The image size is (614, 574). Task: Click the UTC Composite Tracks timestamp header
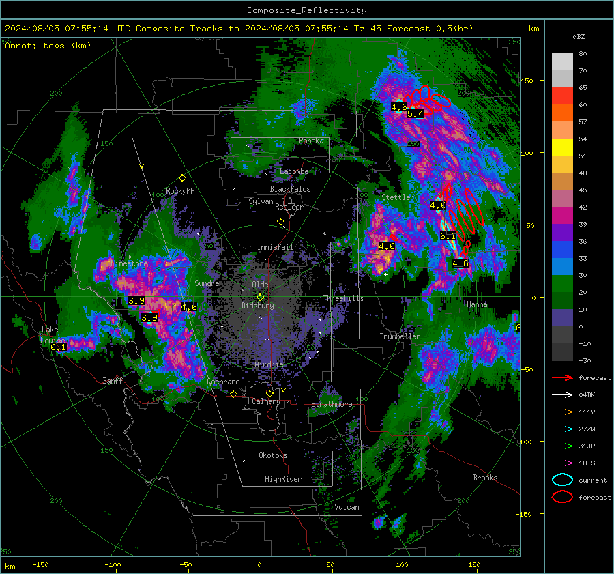point(239,29)
